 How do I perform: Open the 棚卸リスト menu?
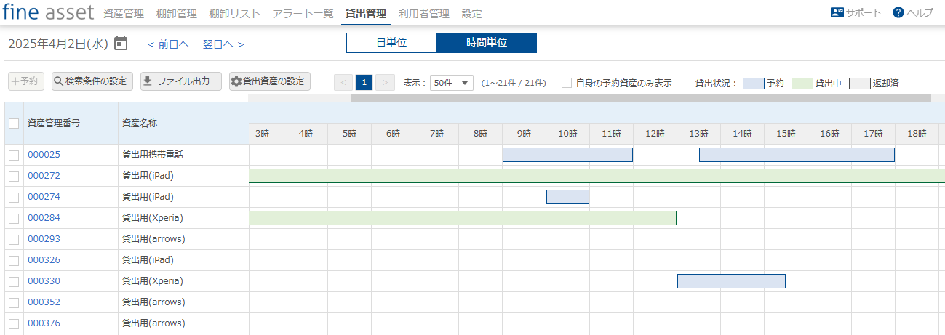point(234,13)
